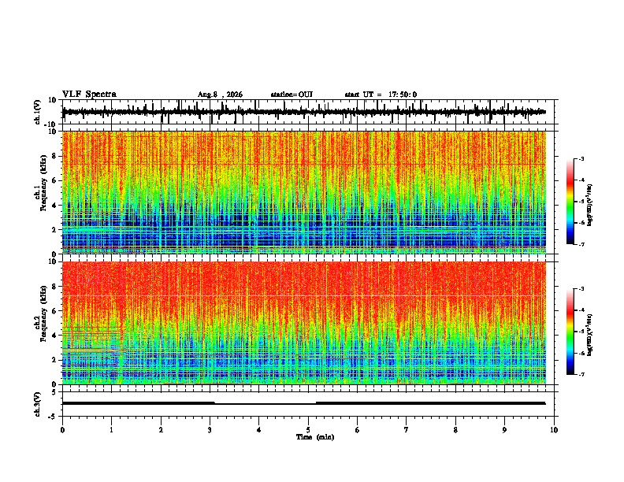Select the date text "Aug.8 , 2026"
Image resolution: width=624 pixels, height=482 pixels.
click(220, 95)
